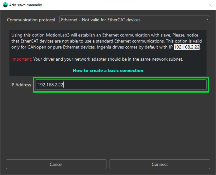Place cursor on the 192.168.2.22 text in the IP field
Screen dimensions: 216x175
coord(50,85)
